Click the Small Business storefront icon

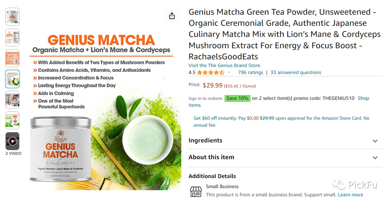196,191
